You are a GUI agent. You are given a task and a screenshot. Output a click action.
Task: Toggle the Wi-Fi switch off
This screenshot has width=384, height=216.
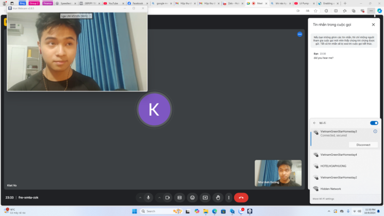(x=374, y=123)
